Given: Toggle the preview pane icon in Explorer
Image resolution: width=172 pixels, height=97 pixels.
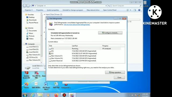Looking at the screenshot, I should pyautogui.click(x=135, y=10).
